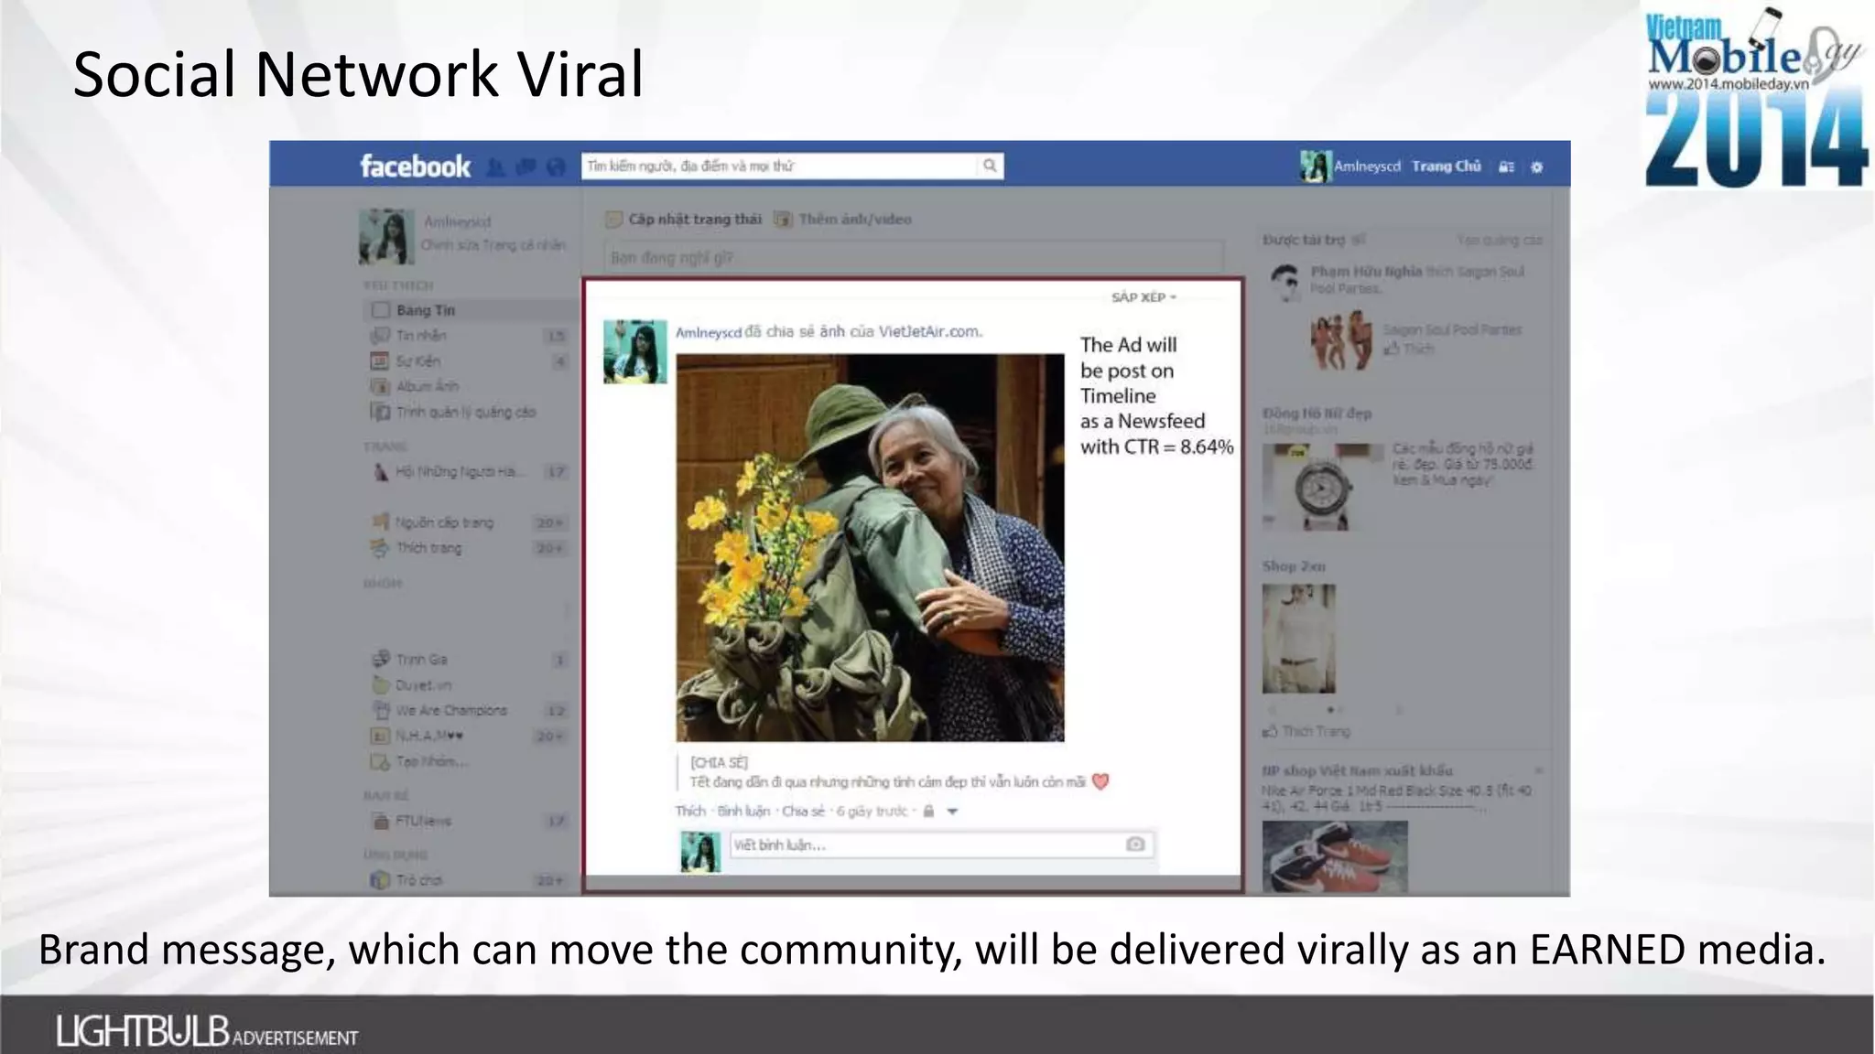Screen dimensions: 1875x1054
Task: Click Thích under the shared post
Action: point(690,812)
